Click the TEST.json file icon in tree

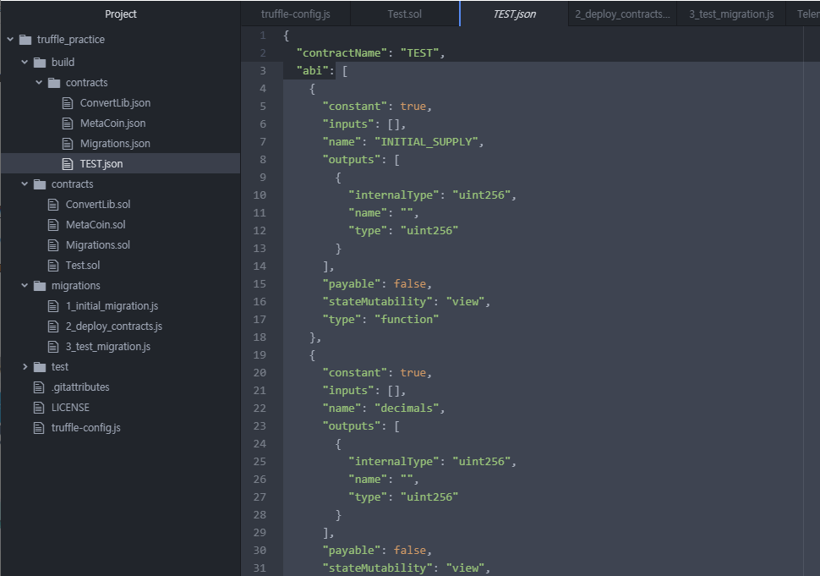click(68, 164)
